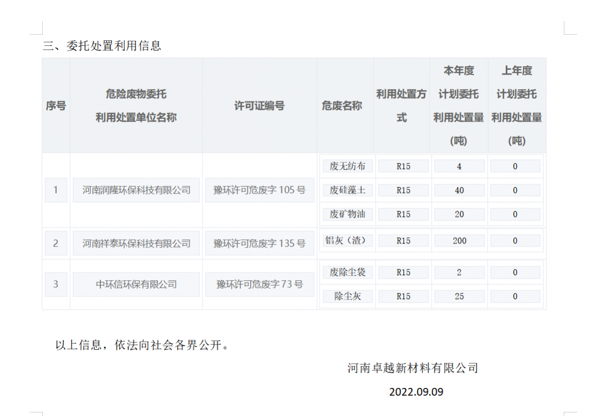Viewport: 598px width, 416px height.
Task: Select the R15 cell in the 铝灰（渣） row
Action: (x=403, y=240)
